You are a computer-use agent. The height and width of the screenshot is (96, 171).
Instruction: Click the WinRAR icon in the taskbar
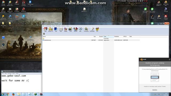click(41, 94)
